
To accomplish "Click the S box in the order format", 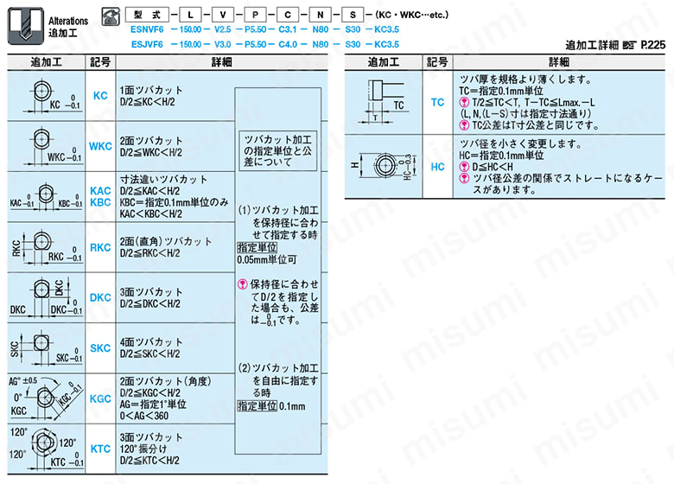I will [x=353, y=15].
